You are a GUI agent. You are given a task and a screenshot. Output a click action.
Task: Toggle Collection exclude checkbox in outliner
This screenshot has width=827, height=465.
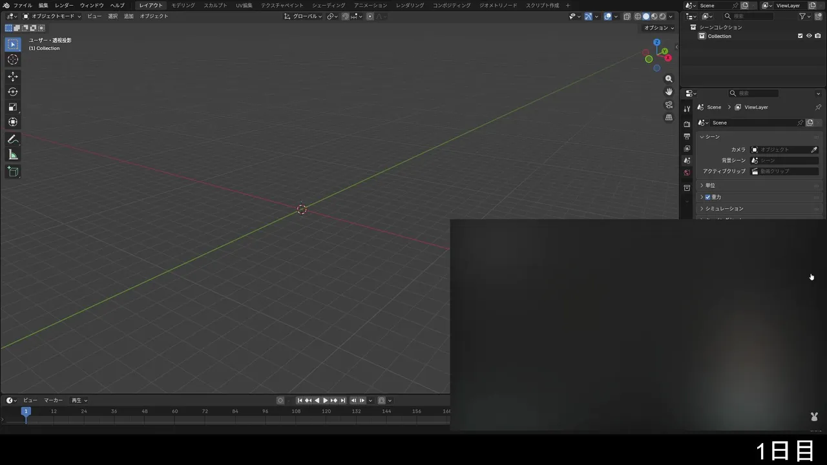[800, 36]
